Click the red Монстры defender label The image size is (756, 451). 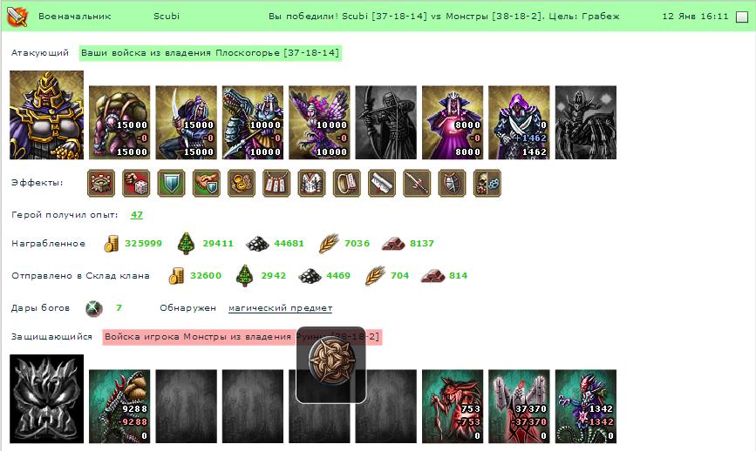click(x=242, y=337)
